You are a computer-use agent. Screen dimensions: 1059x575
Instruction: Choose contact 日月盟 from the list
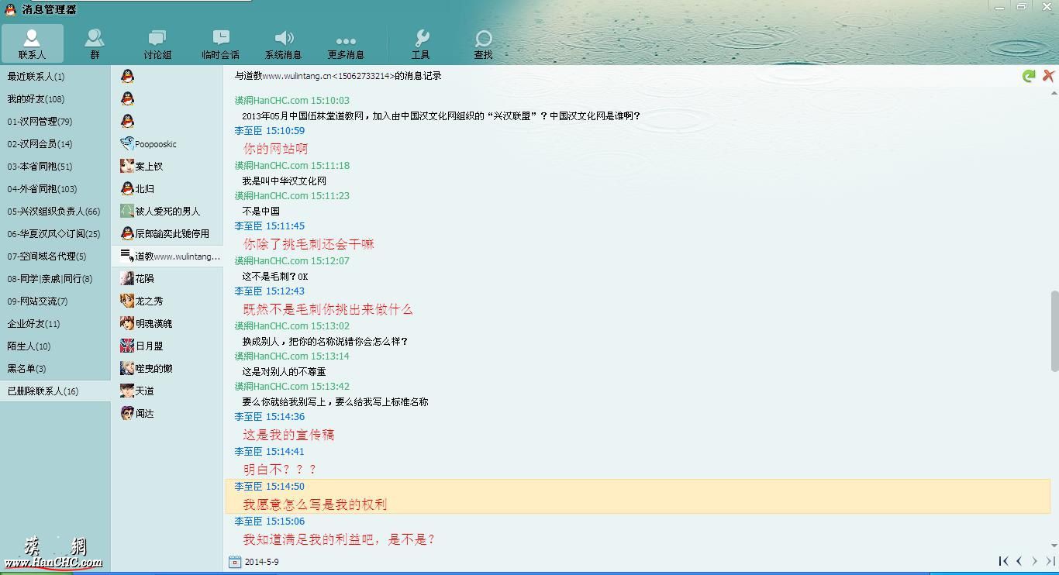point(149,346)
